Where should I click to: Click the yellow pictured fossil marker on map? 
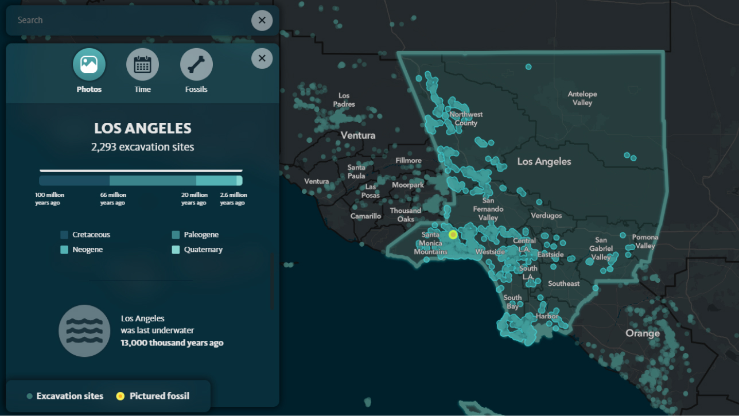(x=453, y=234)
